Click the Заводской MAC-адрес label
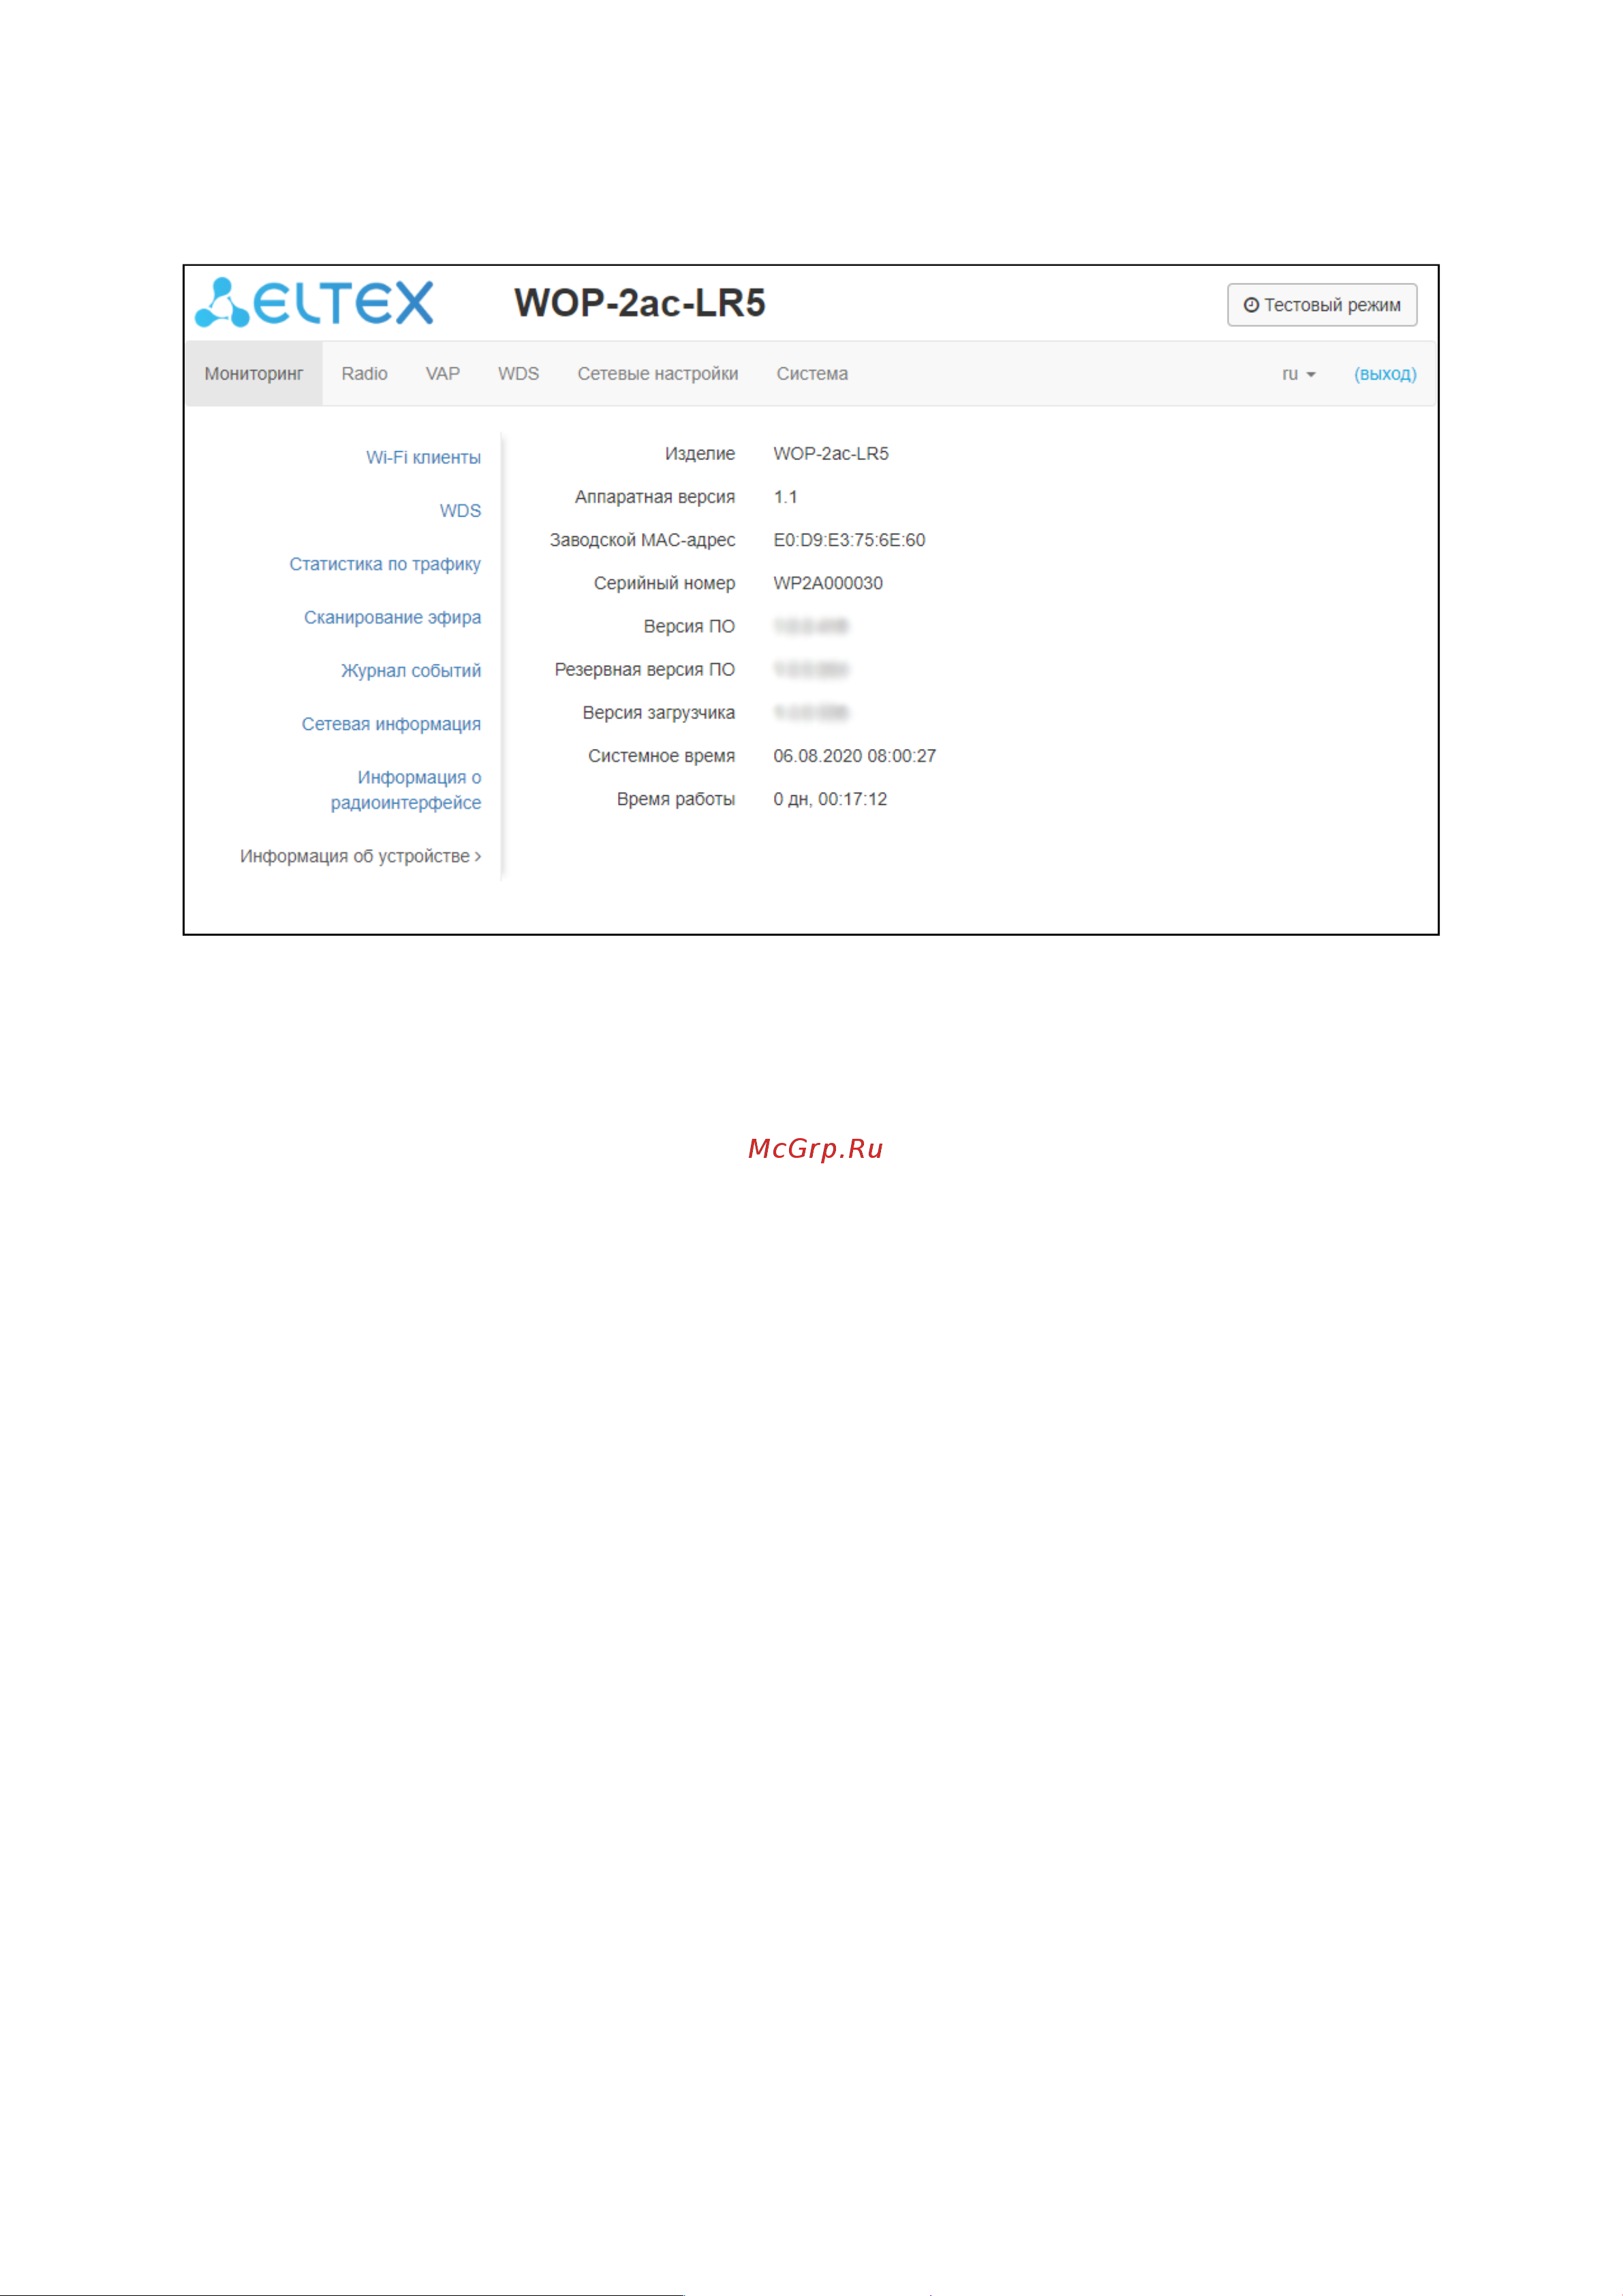The image size is (1623, 2296). tap(642, 541)
